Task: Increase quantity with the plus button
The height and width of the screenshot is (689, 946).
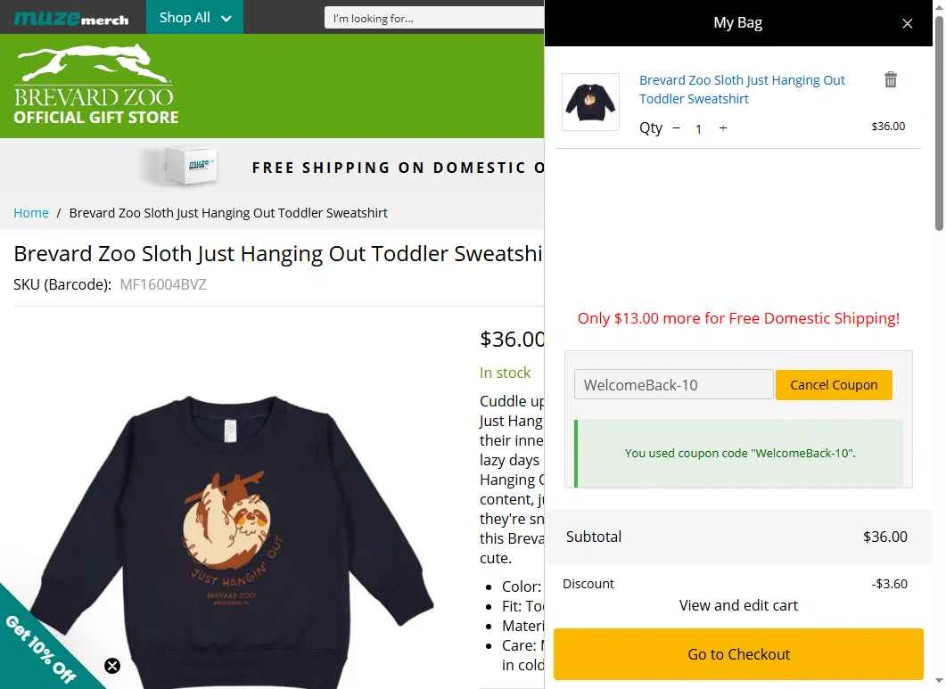Action: (x=723, y=128)
